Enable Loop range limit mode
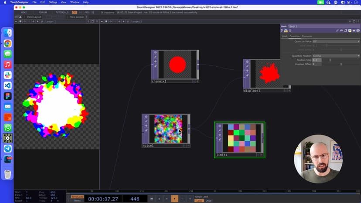361x203 pixels. tap(198, 201)
